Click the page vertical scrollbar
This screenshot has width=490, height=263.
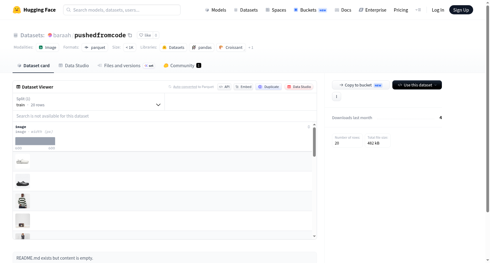point(488,108)
